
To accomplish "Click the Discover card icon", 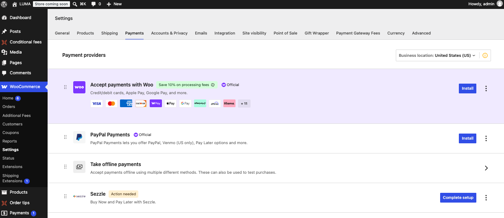I will 141,104.
